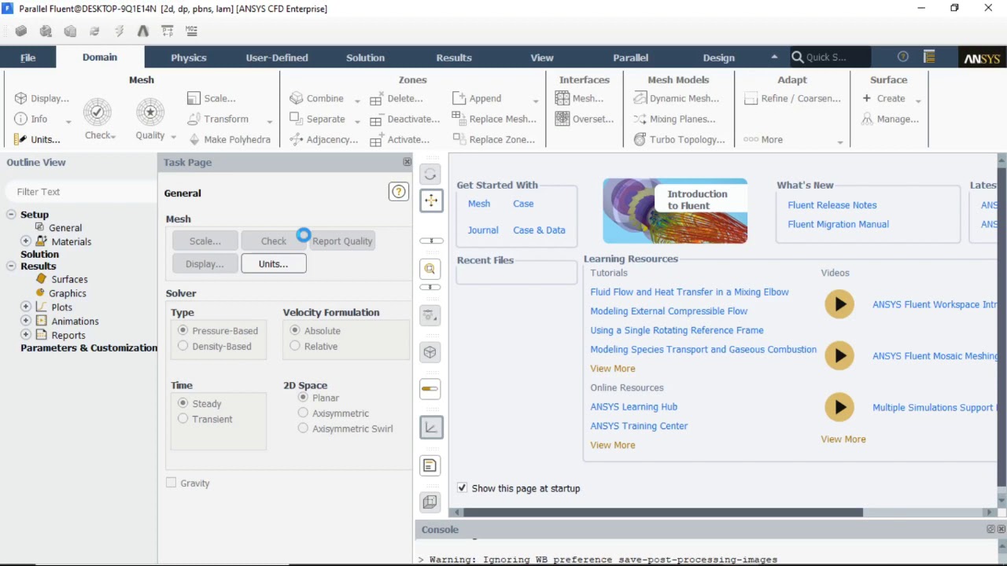The width and height of the screenshot is (1007, 566).
Task: Switch to Results ribbon tab
Action: [454, 57]
